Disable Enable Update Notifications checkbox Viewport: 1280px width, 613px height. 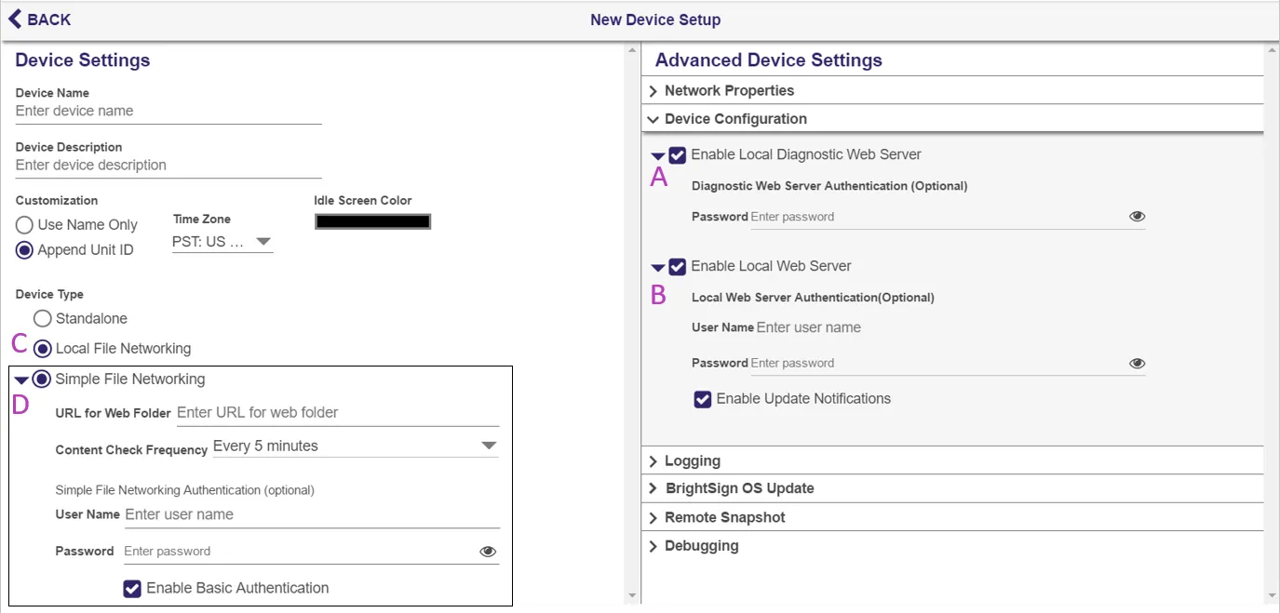click(x=703, y=399)
